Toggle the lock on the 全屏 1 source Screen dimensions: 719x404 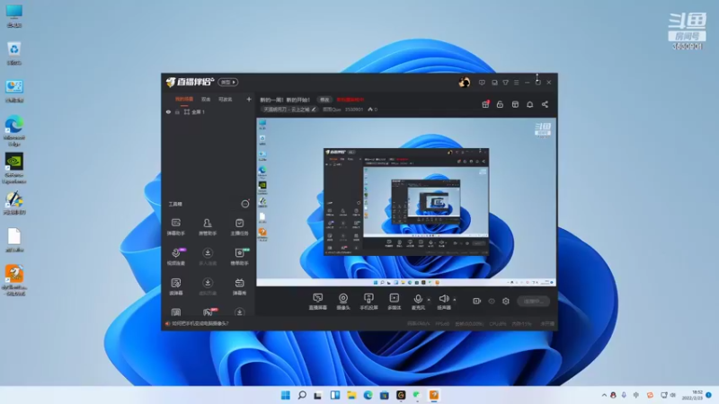[x=177, y=111]
